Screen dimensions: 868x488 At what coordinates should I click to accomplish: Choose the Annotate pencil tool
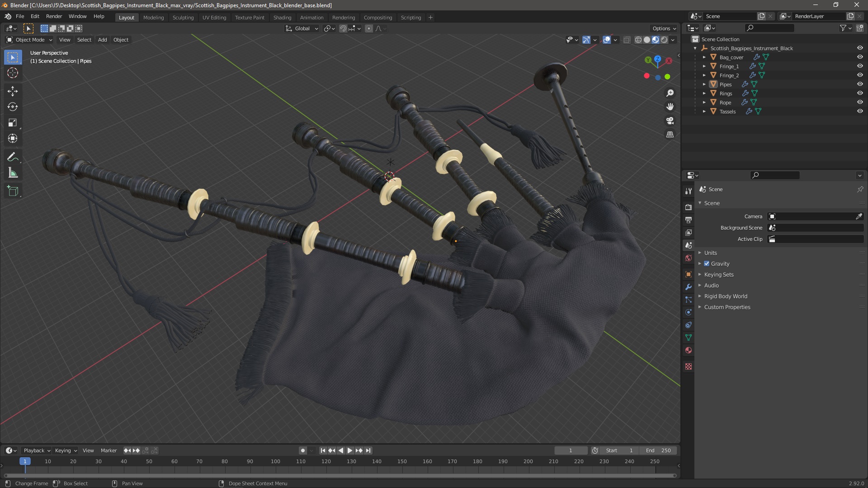[x=13, y=157]
